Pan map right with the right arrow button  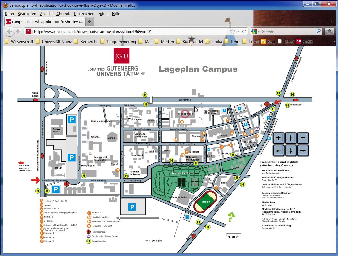[303, 151]
